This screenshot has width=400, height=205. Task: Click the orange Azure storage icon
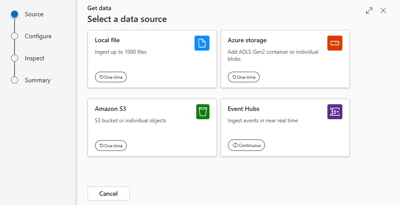tap(335, 43)
